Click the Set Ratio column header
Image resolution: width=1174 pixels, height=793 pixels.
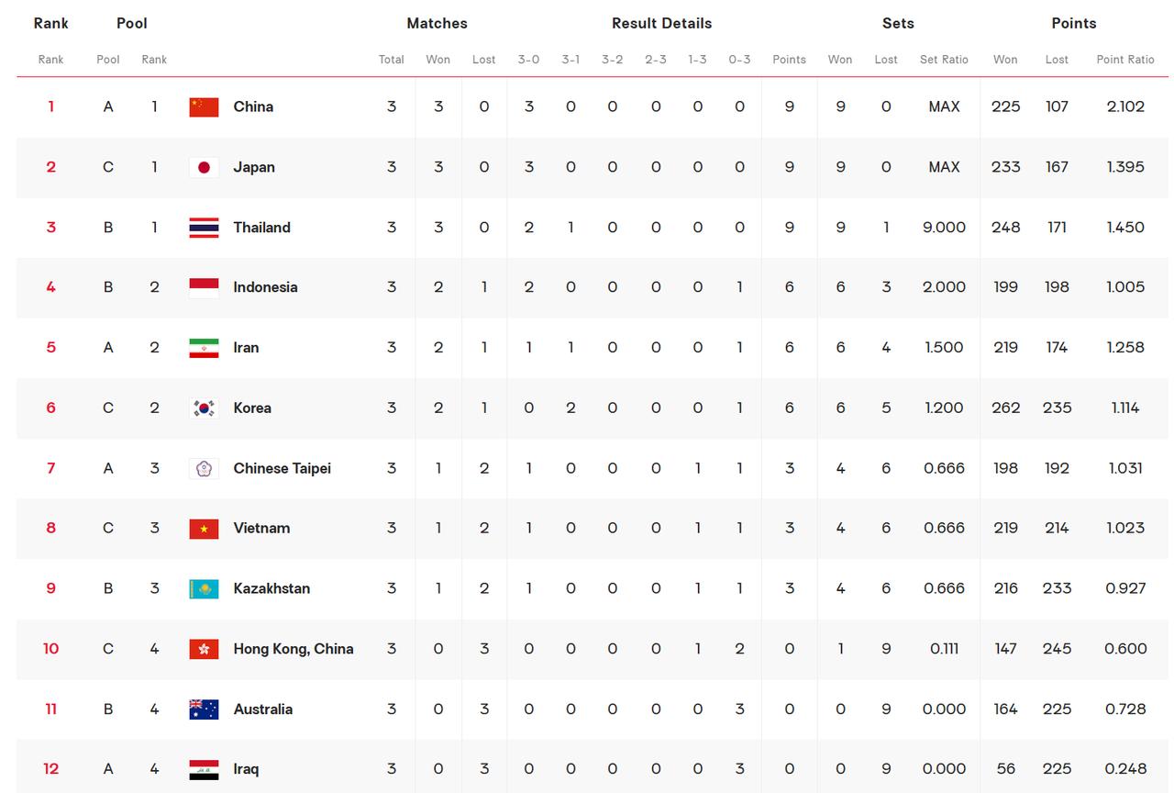(x=944, y=60)
